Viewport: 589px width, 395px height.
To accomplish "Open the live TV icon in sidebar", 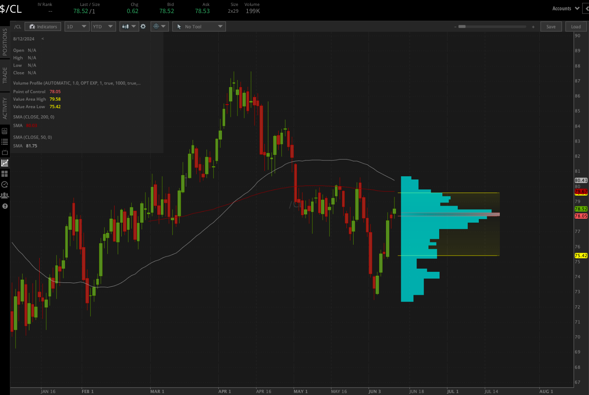I will pos(5,152).
